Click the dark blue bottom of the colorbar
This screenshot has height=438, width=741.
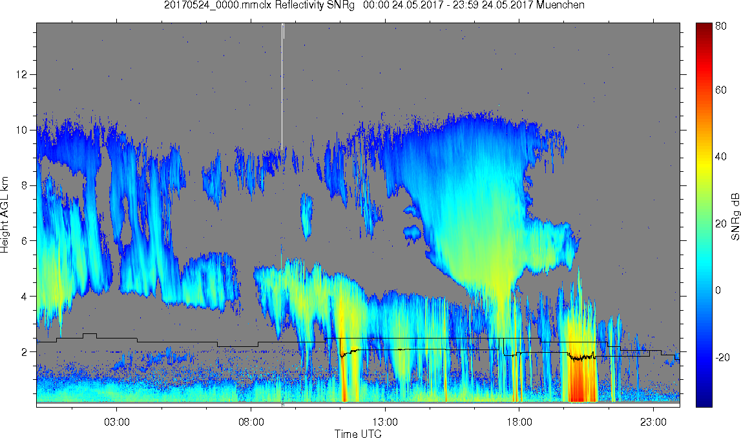pos(704,399)
